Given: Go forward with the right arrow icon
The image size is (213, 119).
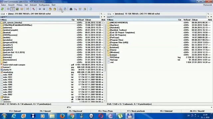Looking at the screenshot, I should (x=44, y=9).
